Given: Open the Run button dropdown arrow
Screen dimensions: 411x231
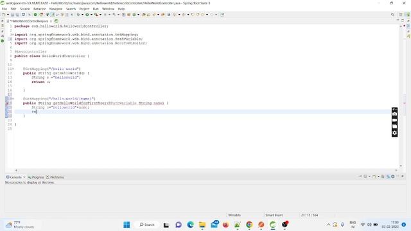Looking at the screenshot, I should 91,15.
